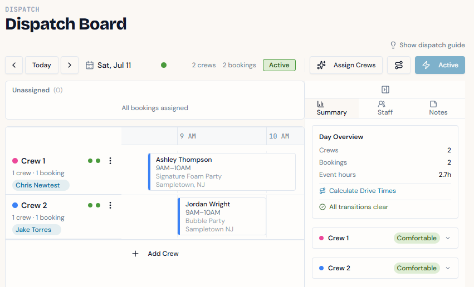The height and width of the screenshot is (287, 474).
Task: Click the 10 AM timeline header
Action: point(279,136)
